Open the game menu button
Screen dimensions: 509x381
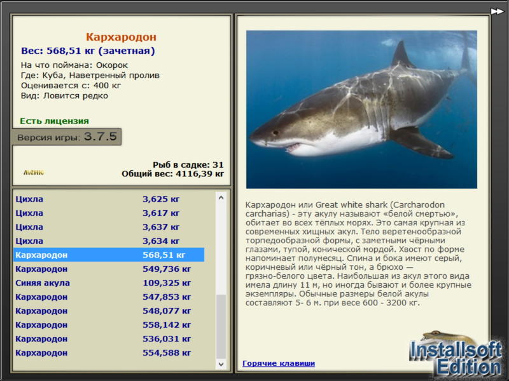[34, 172]
